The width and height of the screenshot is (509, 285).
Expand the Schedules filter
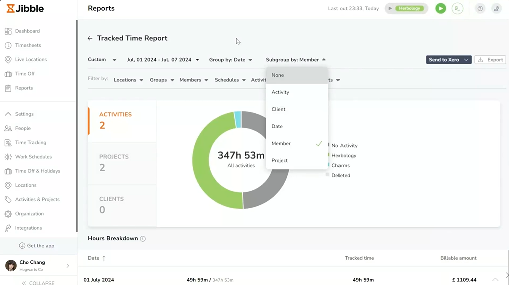click(x=230, y=80)
